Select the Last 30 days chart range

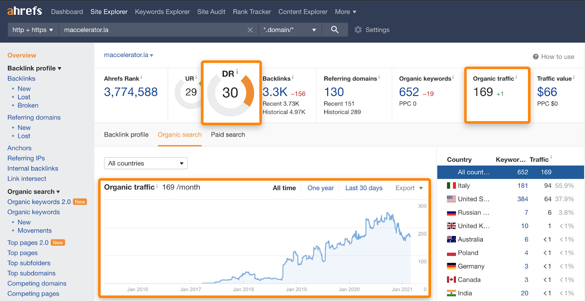click(363, 188)
